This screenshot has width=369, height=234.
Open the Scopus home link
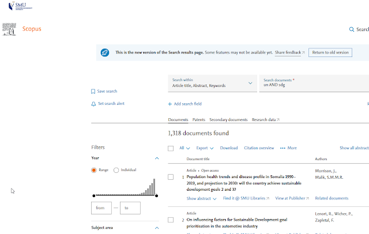[32, 29]
